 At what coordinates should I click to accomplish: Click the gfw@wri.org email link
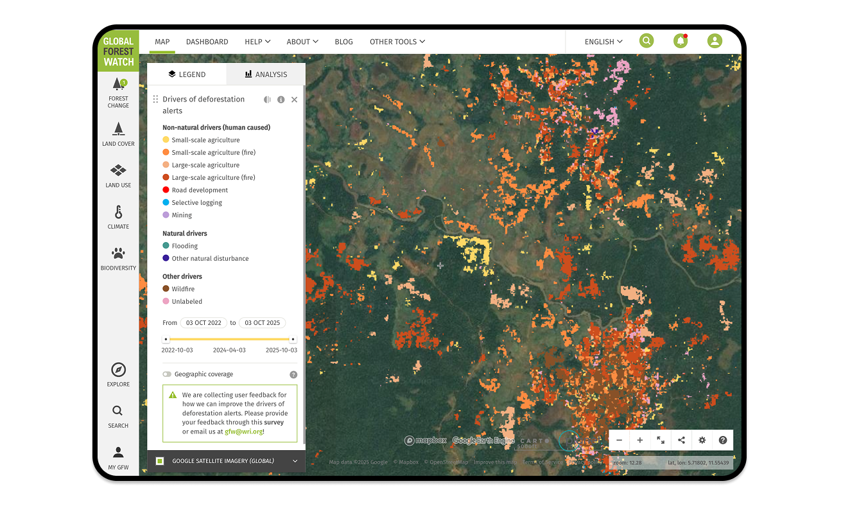[243, 432]
